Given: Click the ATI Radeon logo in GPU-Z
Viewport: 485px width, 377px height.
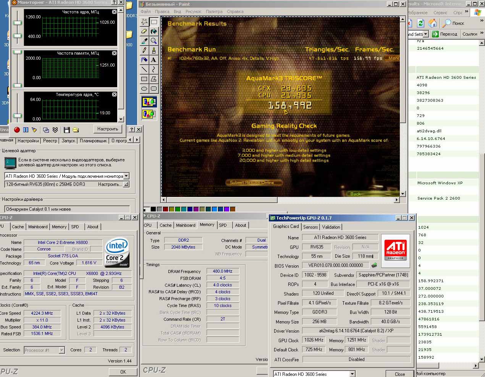Looking at the screenshot, I should point(395,250).
